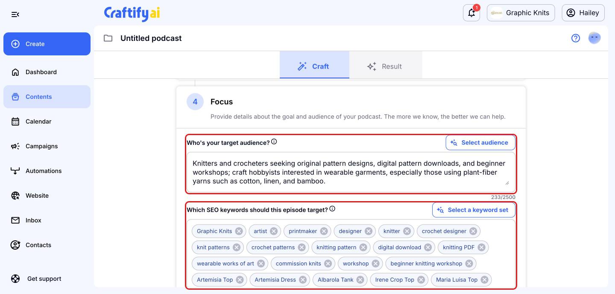The height and width of the screenshot is (294, 615).
Task: Open Campaigns
Action: (x=47, y=146)
